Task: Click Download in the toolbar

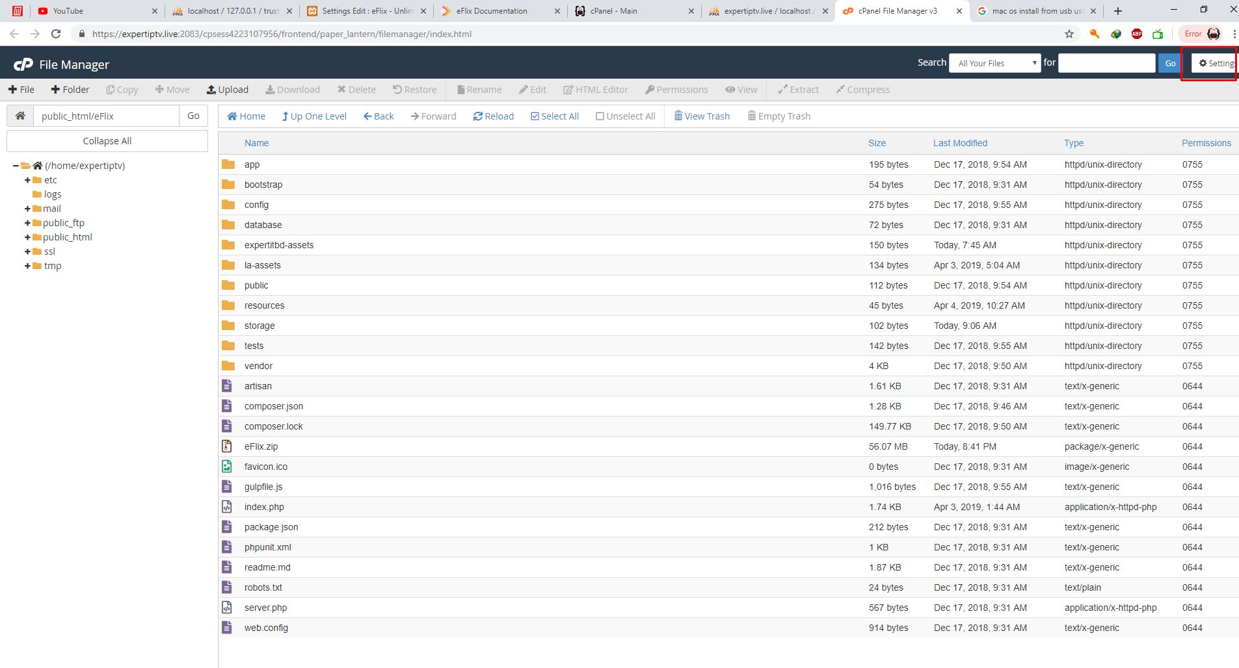Action: coord(293,90)
